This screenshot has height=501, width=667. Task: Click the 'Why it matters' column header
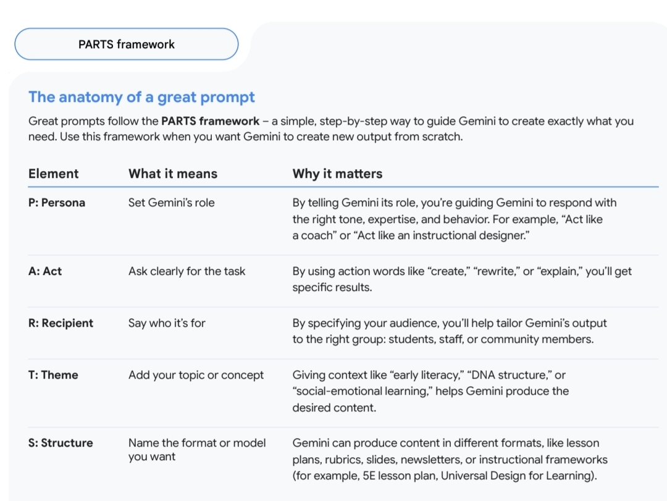point(337,174)
